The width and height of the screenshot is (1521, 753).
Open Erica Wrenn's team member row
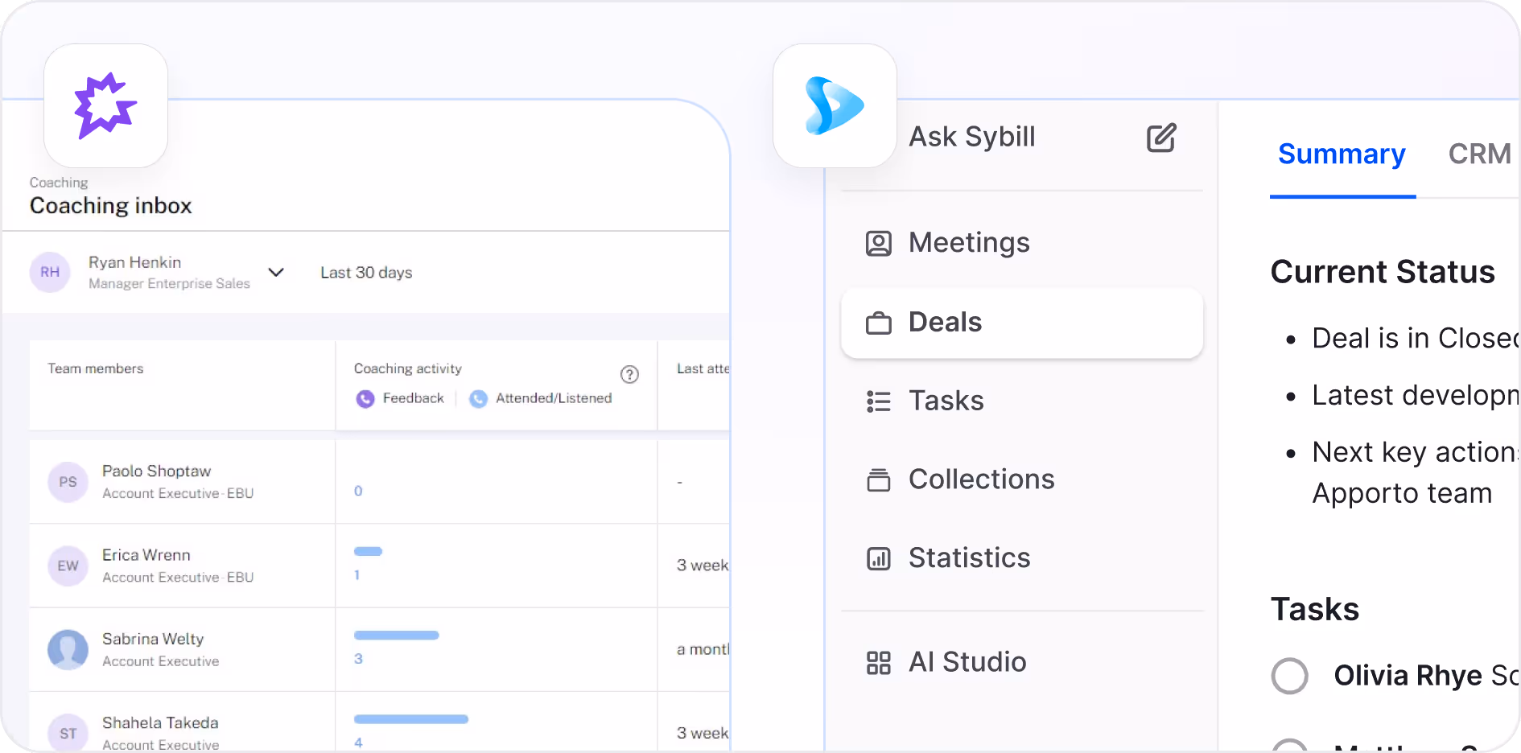click(380, 566)
